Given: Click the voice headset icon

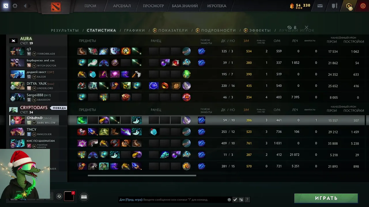Looking at the screenshot, I should (x=59, y=196).
